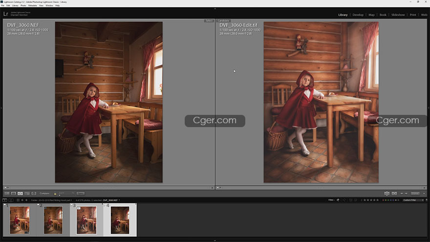This screenshot has height=242, width=430.
Task: Switch to the Print module
Action: (413, 15)
